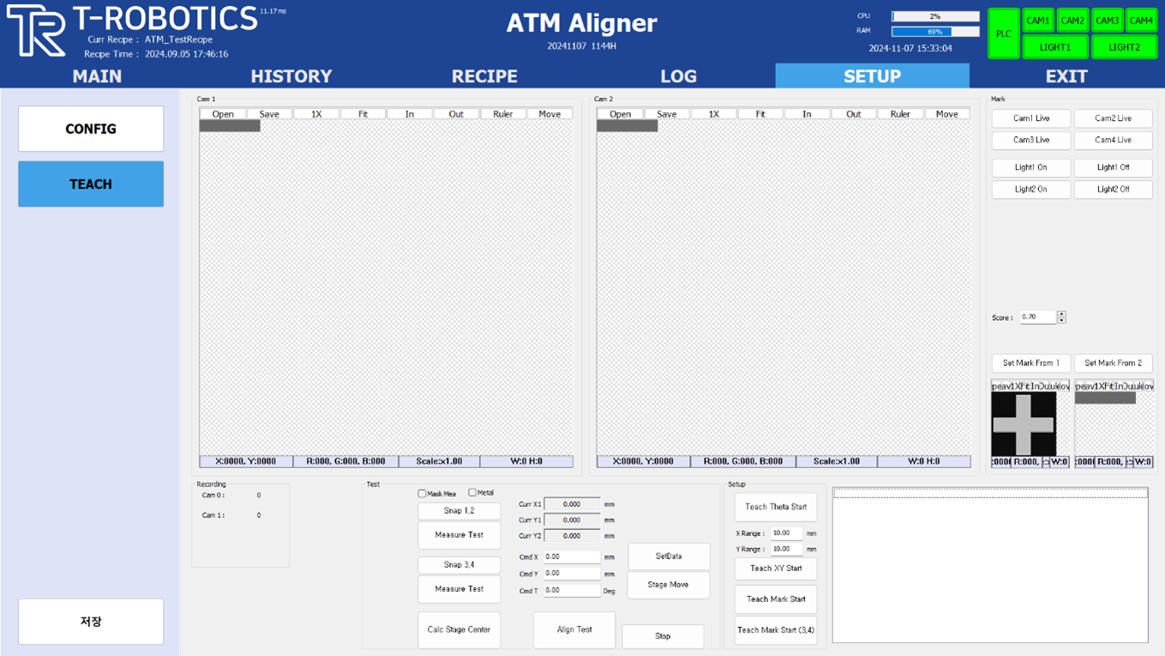Choose Move tool in Cam 1 toolbar
Screen dimensions: 1165x656
(x=549, y=114)
